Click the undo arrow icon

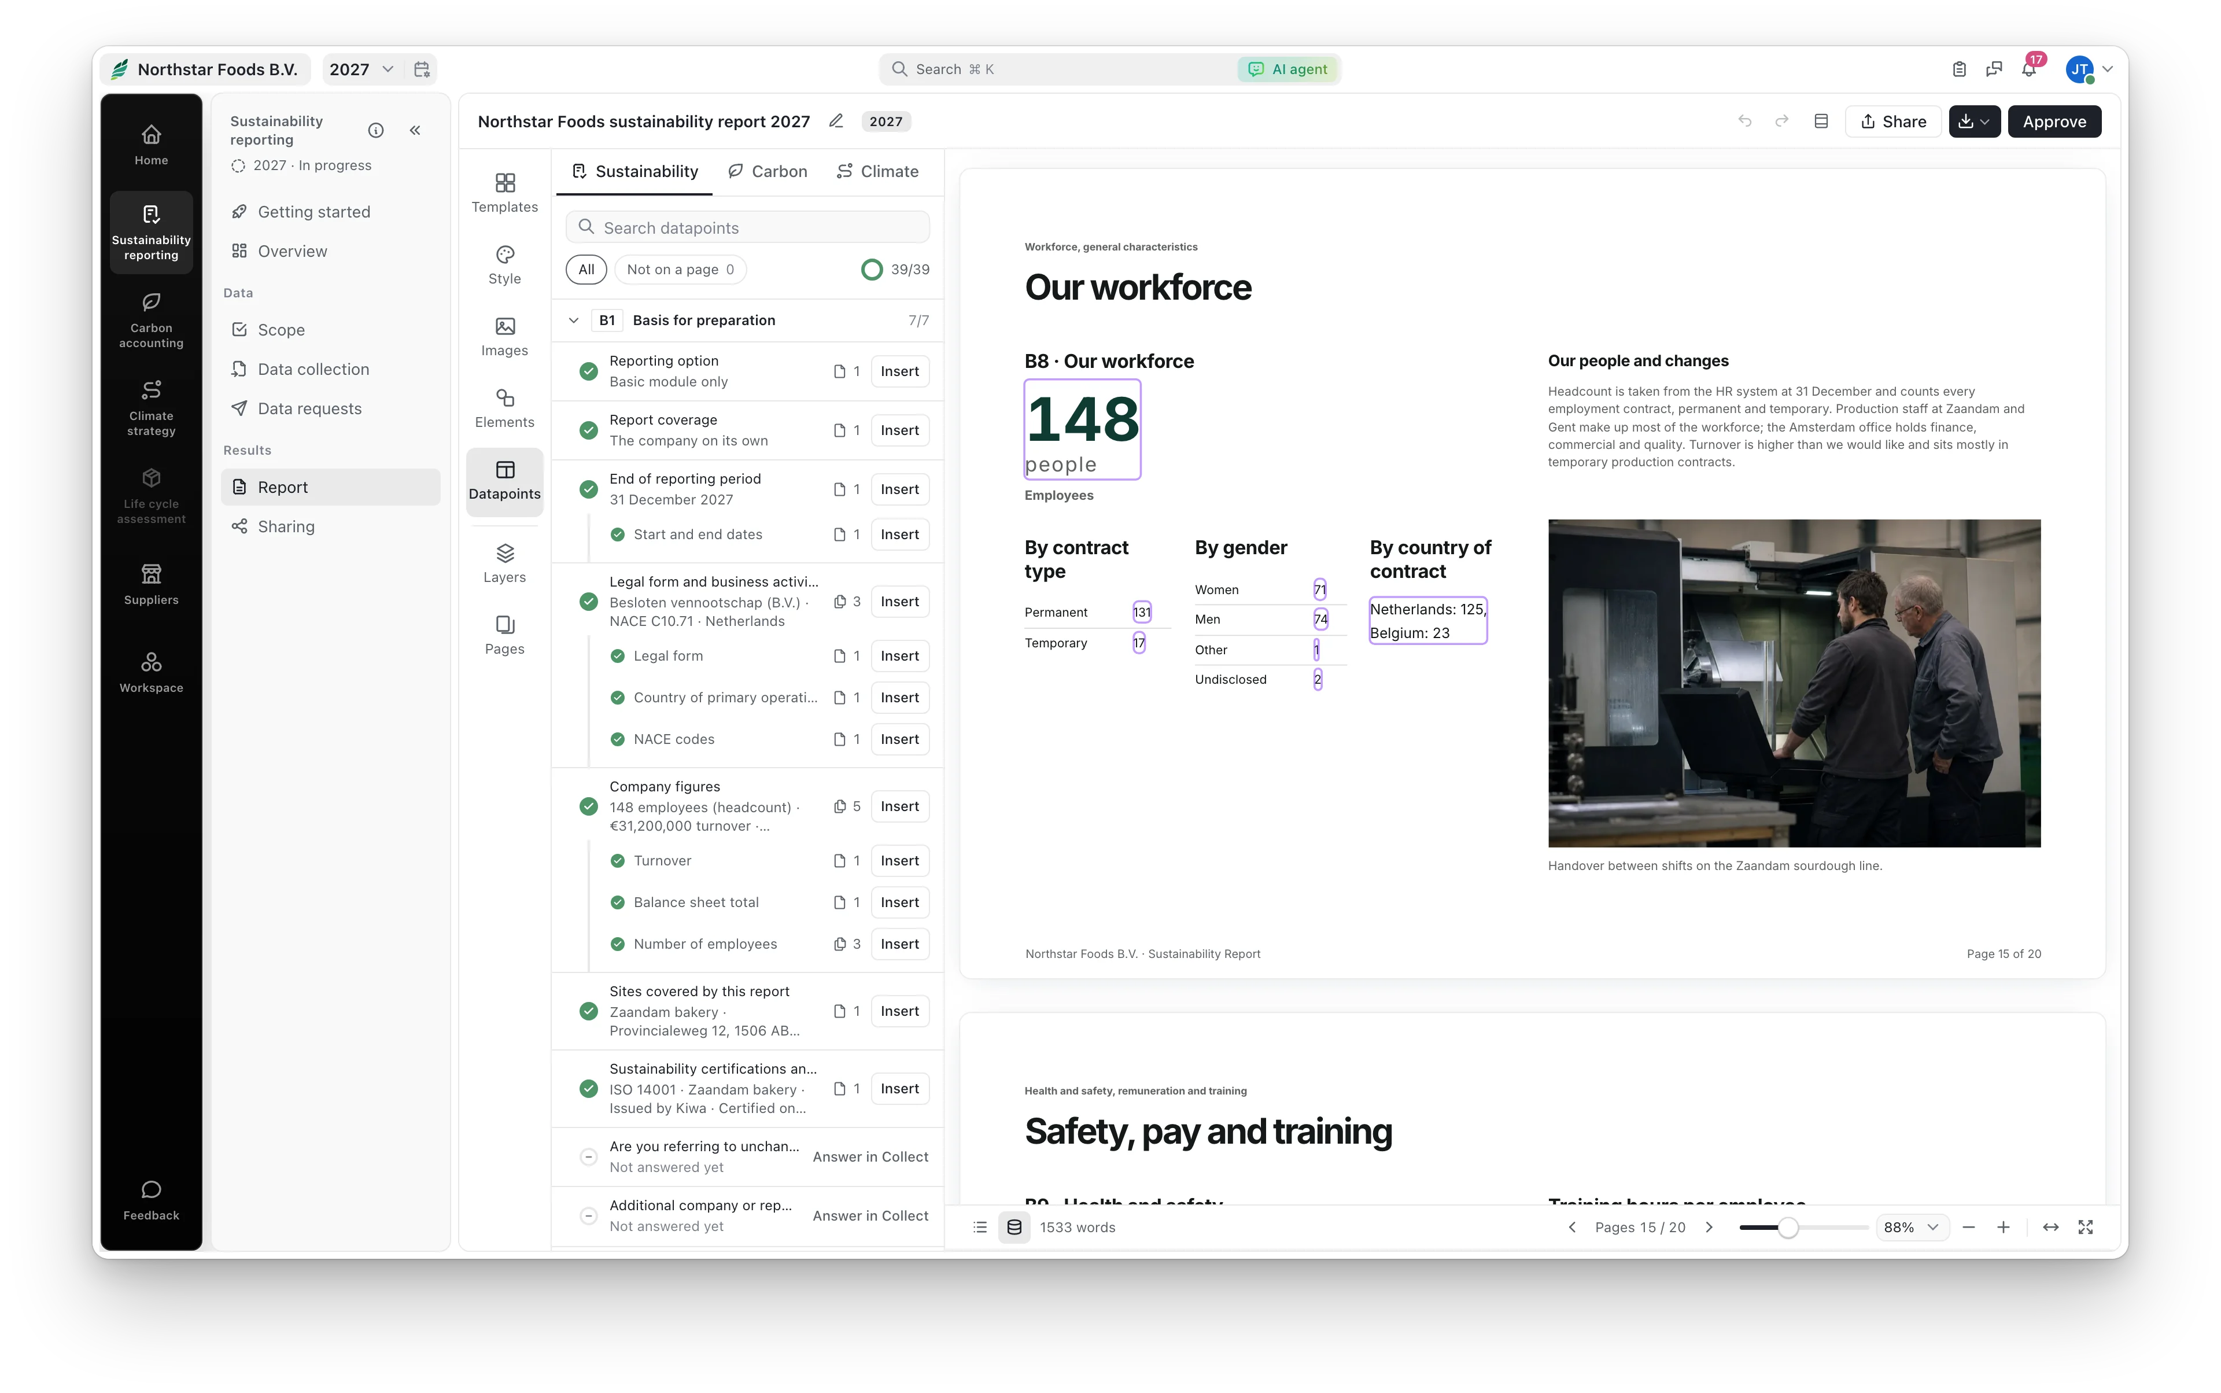[1744, 121]
